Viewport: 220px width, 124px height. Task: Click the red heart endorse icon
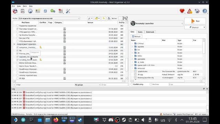pyautogui.click(x=182, y=11)
